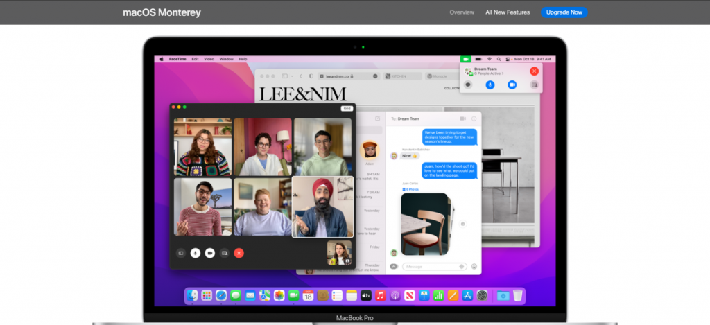This screenshot has width=710, height=325.
Task: Click Overview link in page header
Action: [462, 12]
